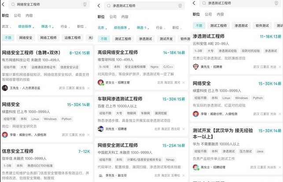Open 李先生 副主任 avatar
Viewport: 283px width, 182px height.
(x=100, y=175)
